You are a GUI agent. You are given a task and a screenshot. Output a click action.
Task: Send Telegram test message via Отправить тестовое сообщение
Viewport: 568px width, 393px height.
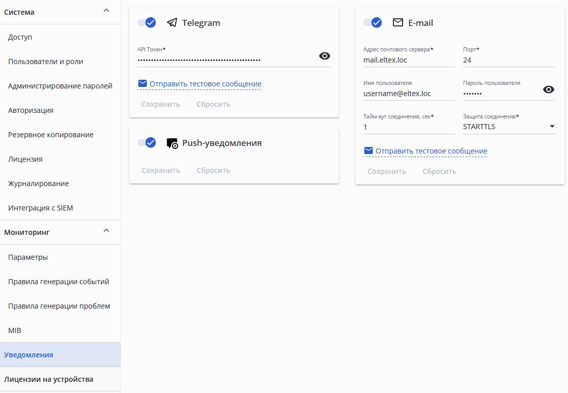(x=205, y=84)
